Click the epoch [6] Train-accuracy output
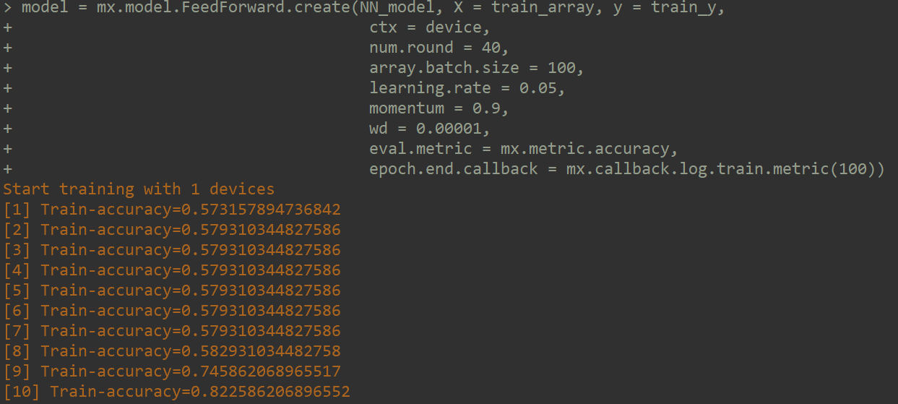Screen dimensions: 898x404 click(x=172, y=311)
